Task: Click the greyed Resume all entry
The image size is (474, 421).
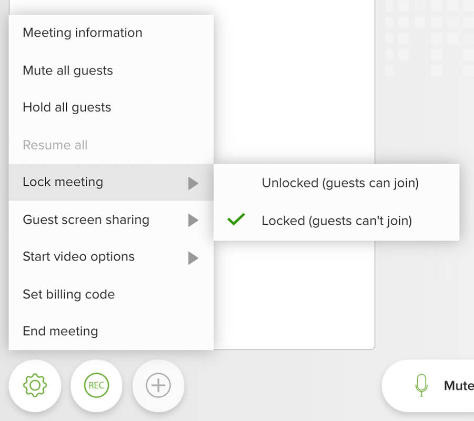Action: [x=111, y=145]
